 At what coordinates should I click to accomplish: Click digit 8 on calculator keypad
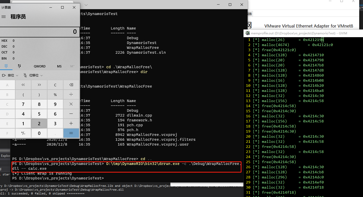point(39,104)
